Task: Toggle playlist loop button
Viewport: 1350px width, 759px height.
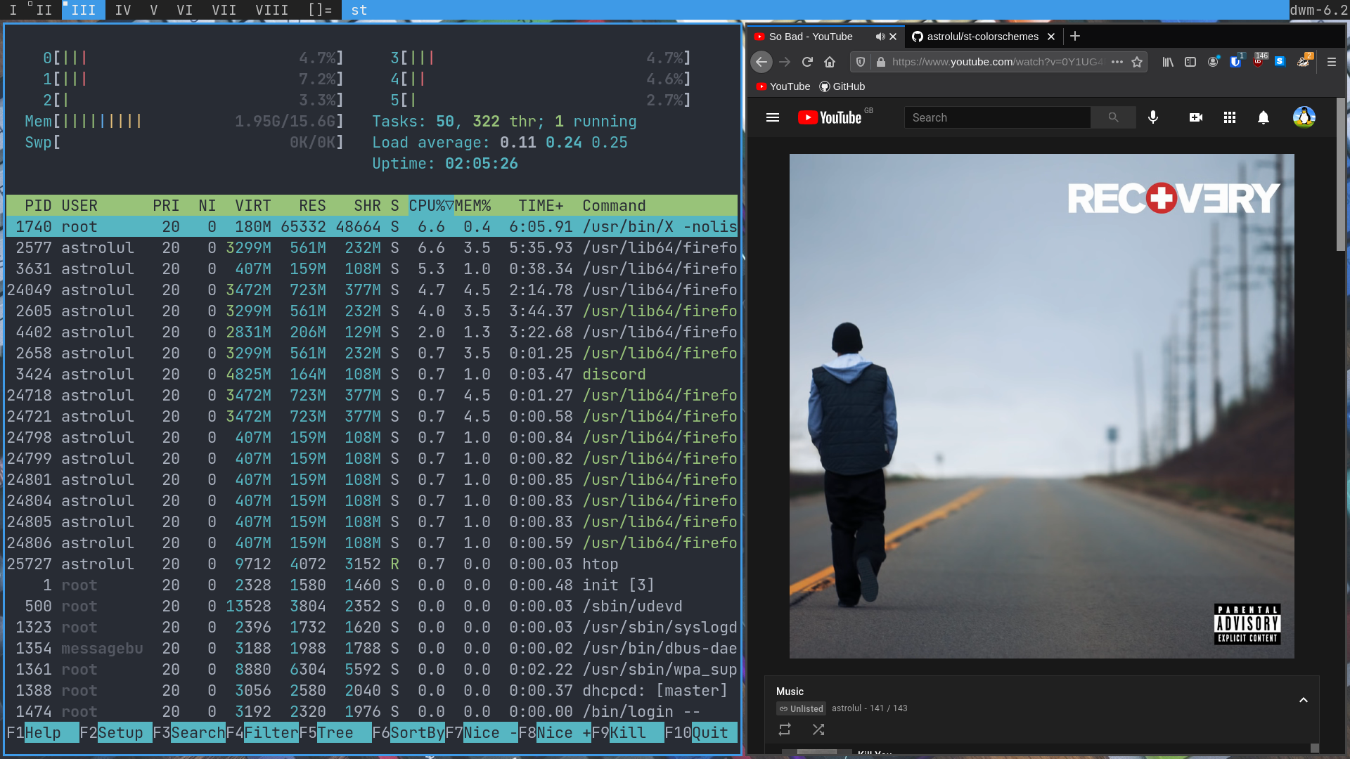Action: coord(785,729)
